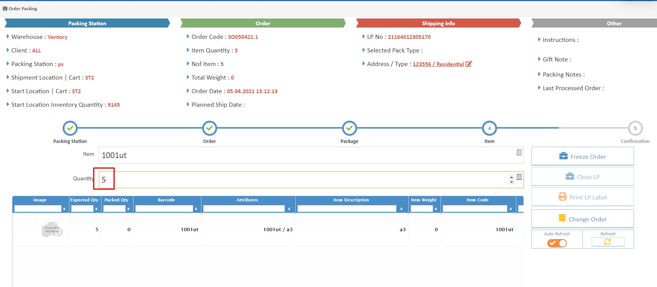Clear the Item Description column filter
Image resolution: width=657 pixels, height=287 pixels.
click(x=401, y=209)
